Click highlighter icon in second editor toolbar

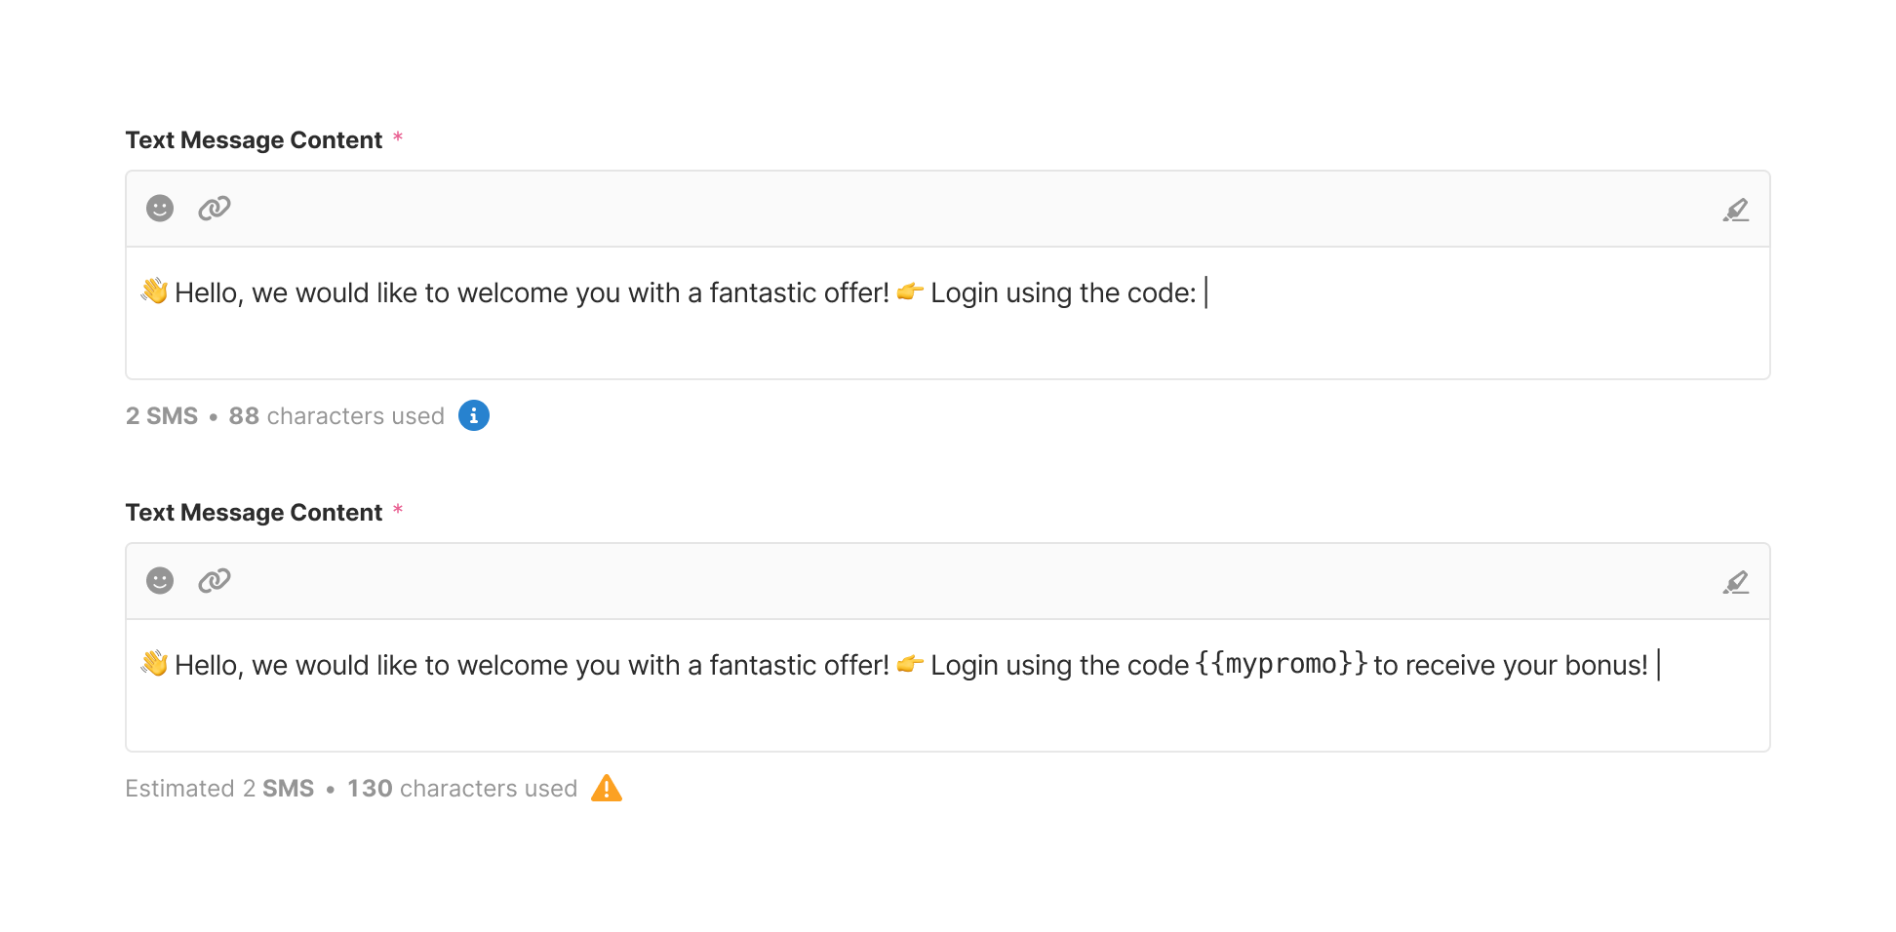tap(1735, 582)
